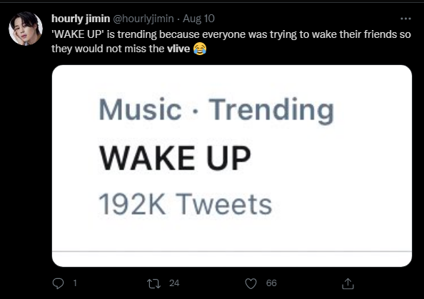
Task: Click the tweet text starting with 'WAKE UP' is trending
Action: [231, 41]
